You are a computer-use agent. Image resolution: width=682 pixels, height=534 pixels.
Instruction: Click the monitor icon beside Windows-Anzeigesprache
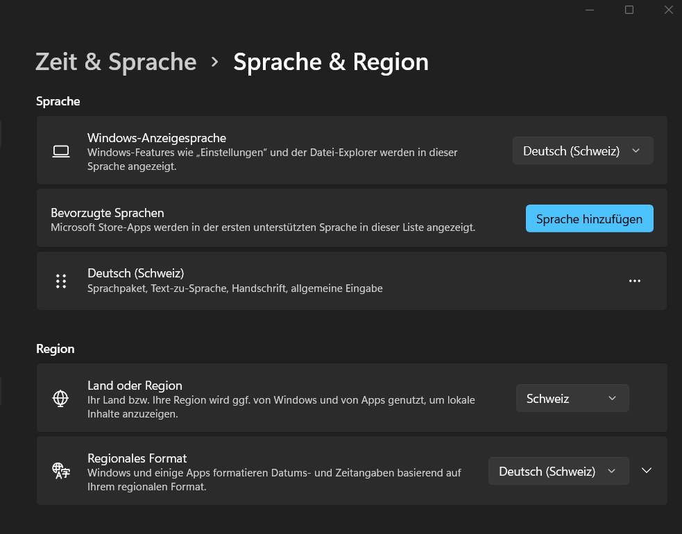61,150
